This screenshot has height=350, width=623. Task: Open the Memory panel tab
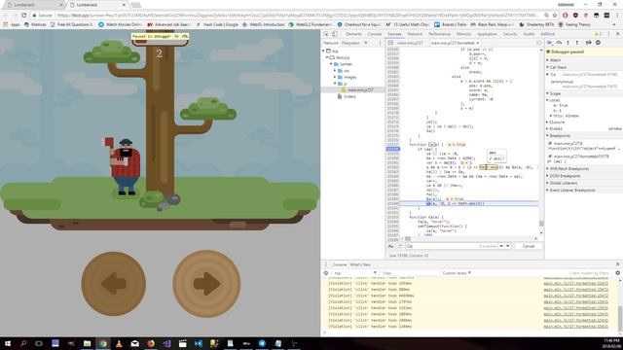pyautogui.click(x=463, y=34)
